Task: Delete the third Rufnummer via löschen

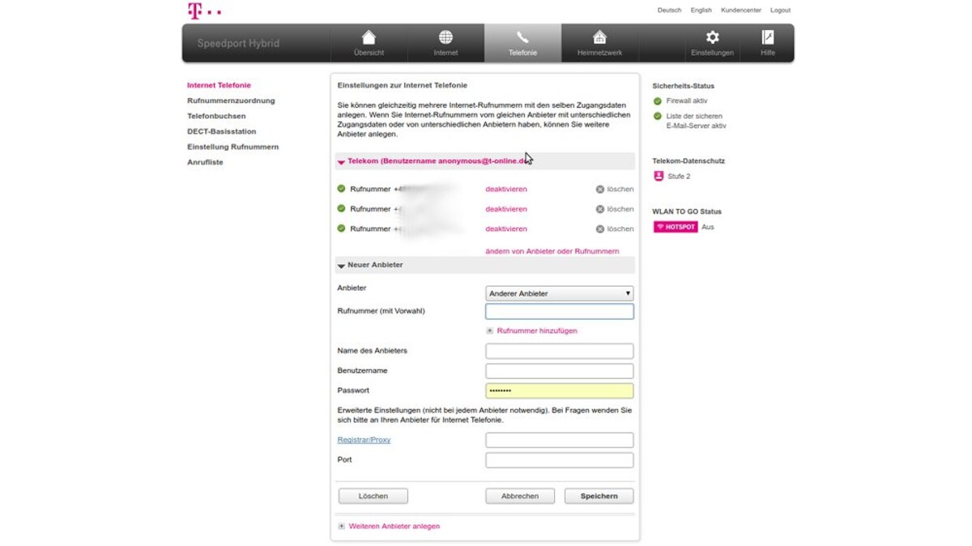Action: (x=615, y=228)
